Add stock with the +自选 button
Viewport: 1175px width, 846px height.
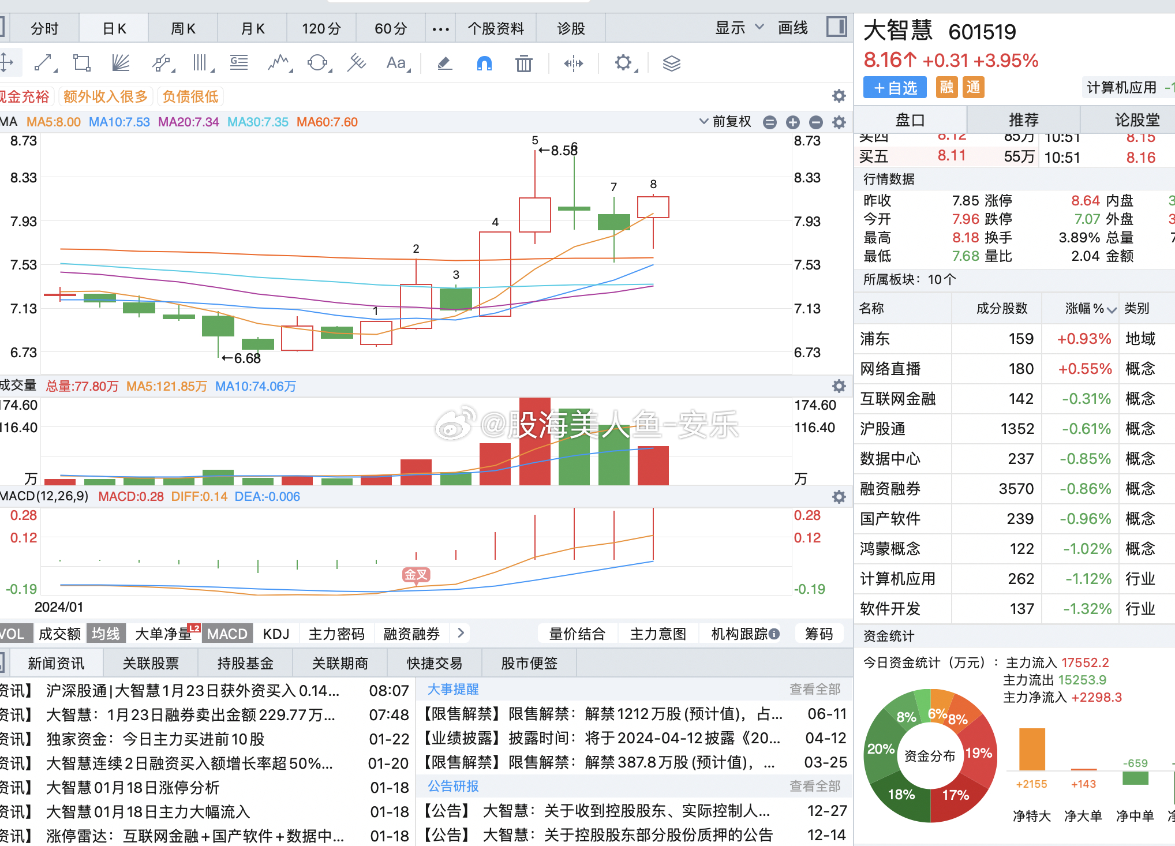pos(895,88)
